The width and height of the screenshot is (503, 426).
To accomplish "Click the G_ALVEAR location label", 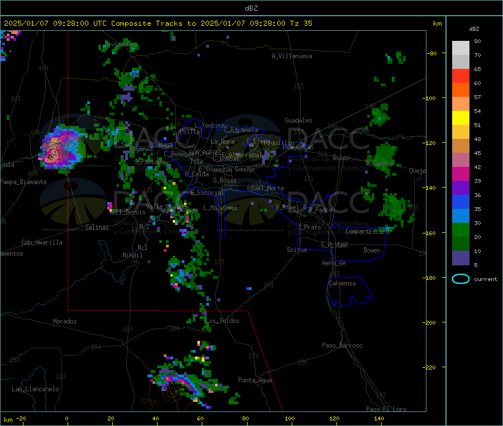I will [334, 245].
